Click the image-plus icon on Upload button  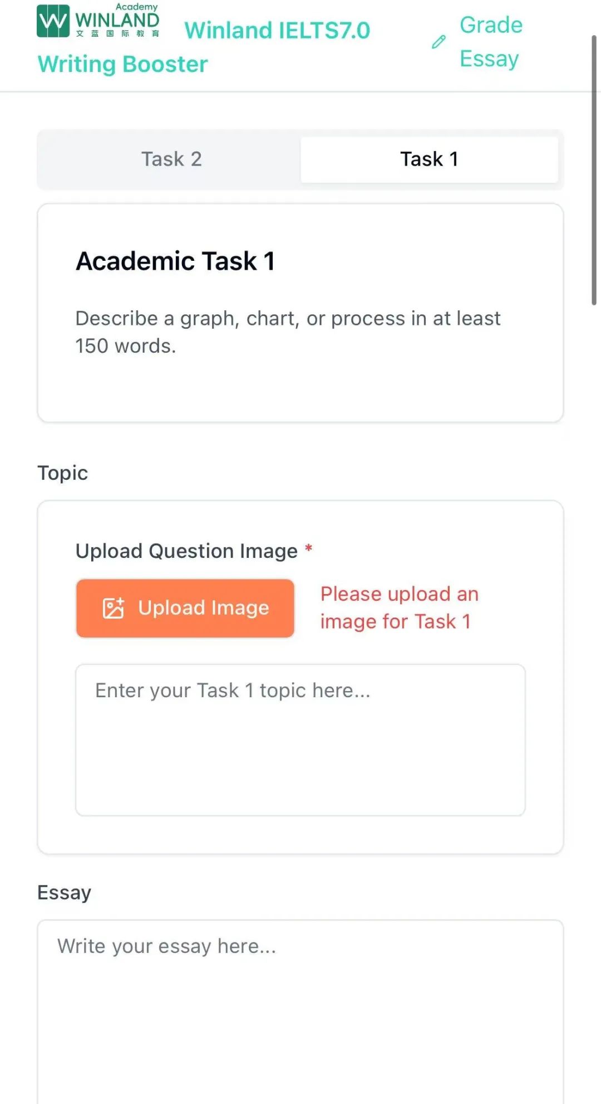(114, 608)
